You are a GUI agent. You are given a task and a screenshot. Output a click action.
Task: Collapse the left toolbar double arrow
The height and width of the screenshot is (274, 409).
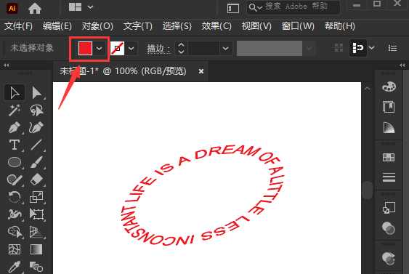(x=7, y=65)
